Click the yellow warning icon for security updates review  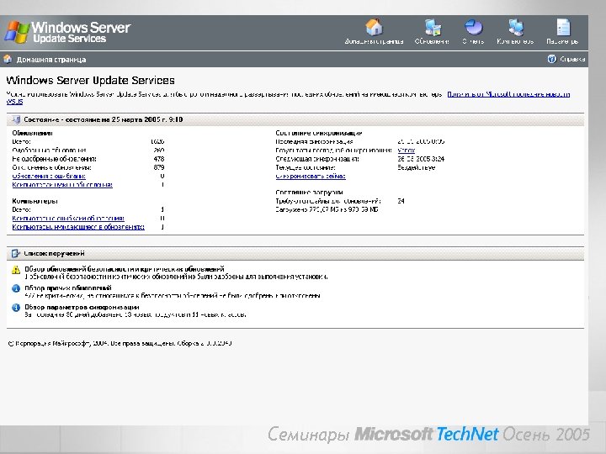pos(16,270)
